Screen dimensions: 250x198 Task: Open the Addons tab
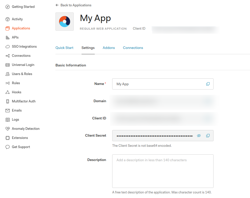point(109,48)
